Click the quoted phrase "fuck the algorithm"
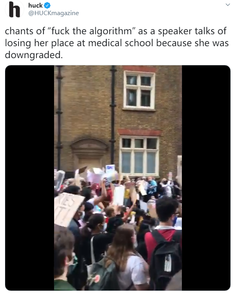The width and height of the screenshot is (234, 293). click(x=92, y=31)
